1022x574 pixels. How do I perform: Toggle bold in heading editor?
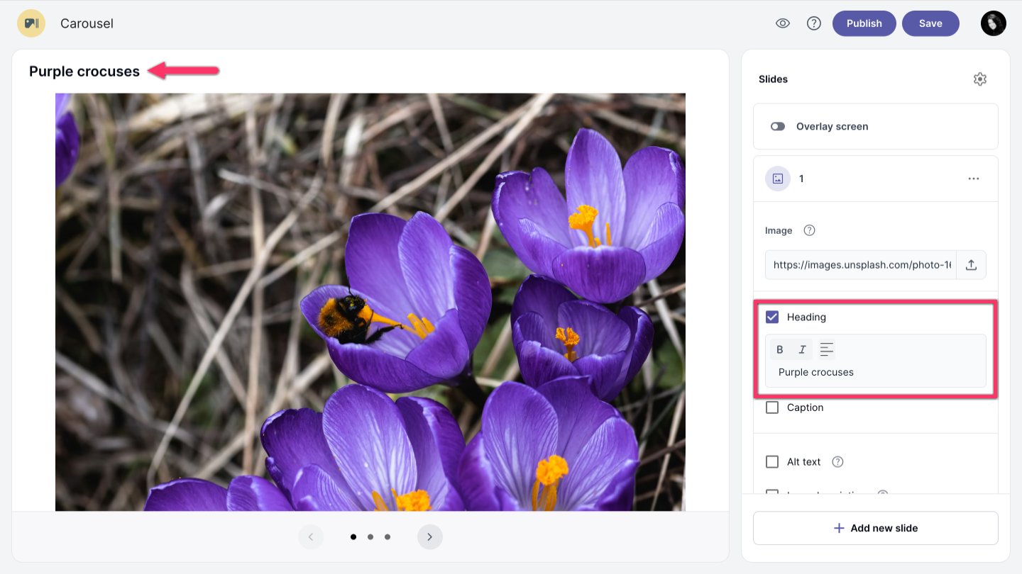pos(780,349)
